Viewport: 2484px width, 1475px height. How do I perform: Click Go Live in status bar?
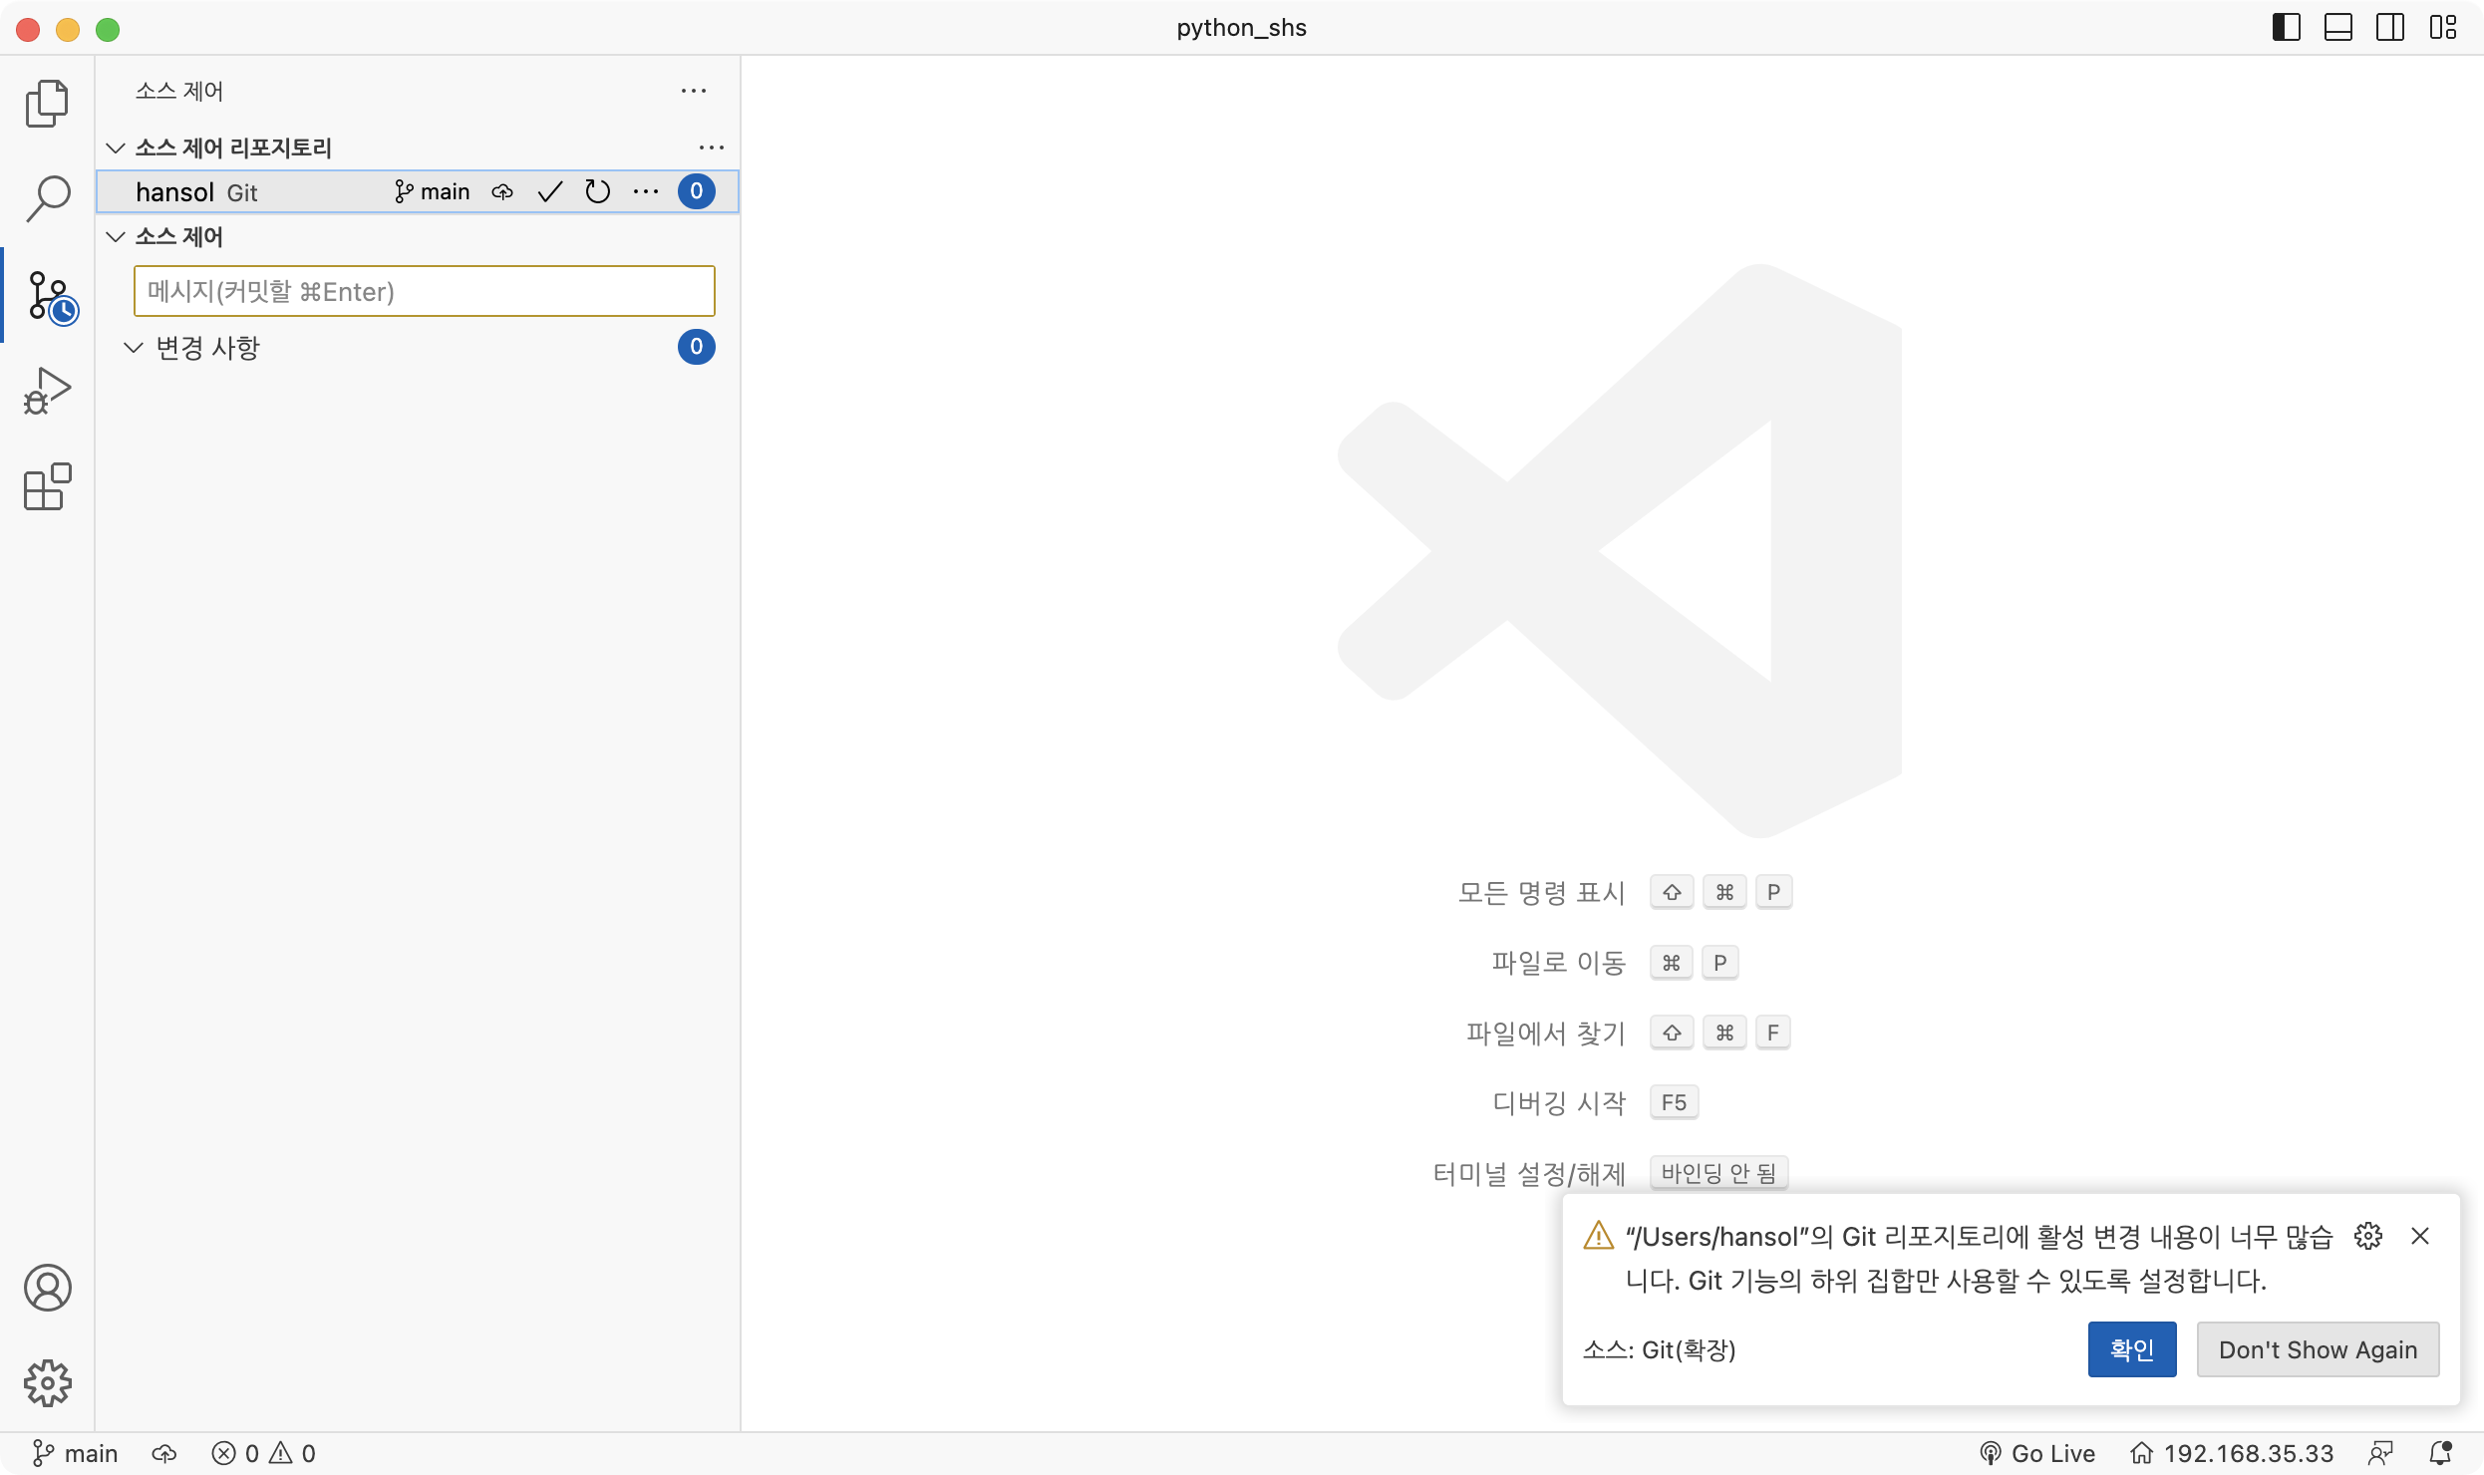[2036, 1453]
